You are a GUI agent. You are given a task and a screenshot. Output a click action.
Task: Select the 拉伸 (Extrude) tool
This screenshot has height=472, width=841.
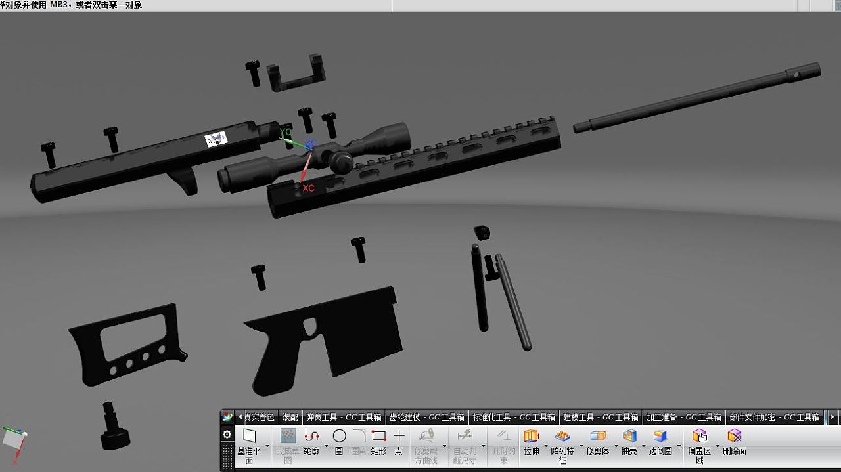(531, 440)
